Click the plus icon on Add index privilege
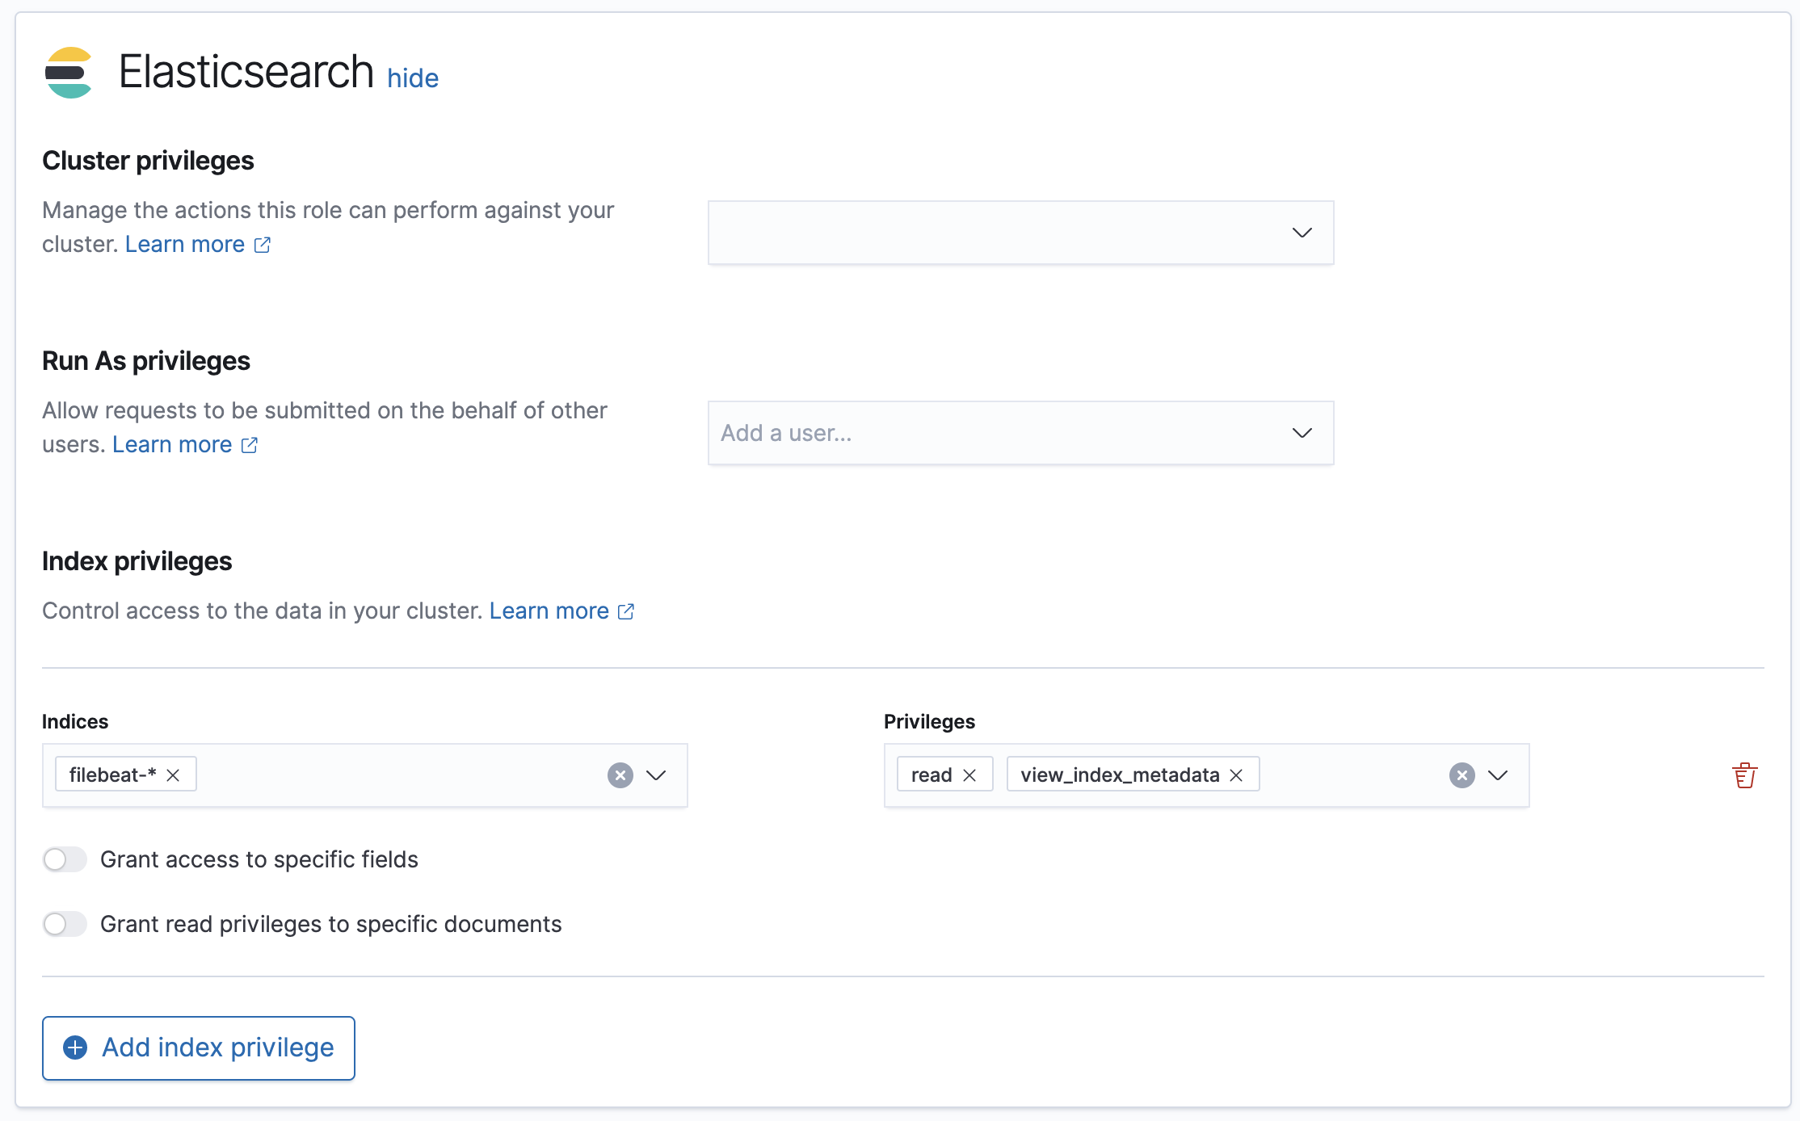The image size is (1800, 1121). pyautogui.click(x=75, y=1048)
